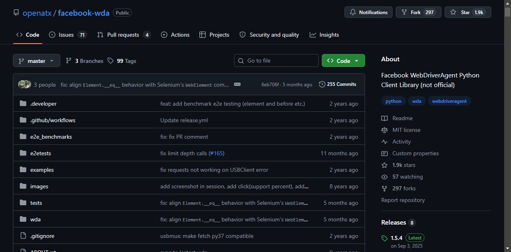Open the 1.5.4 Latest release
The image size is (511, 252).
coord(408,238)
